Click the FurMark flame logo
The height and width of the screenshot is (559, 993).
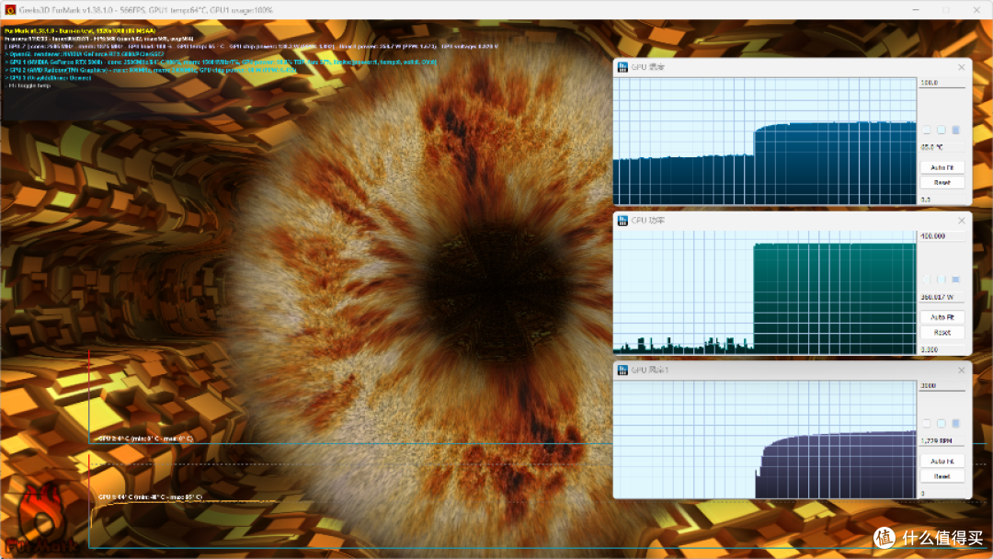[40, 519]
